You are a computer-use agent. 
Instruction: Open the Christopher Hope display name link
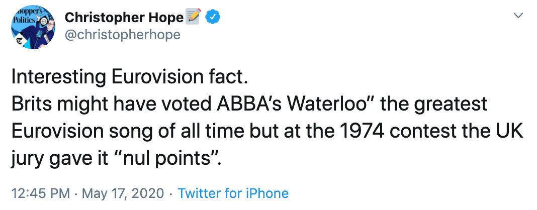coord(124,18)
